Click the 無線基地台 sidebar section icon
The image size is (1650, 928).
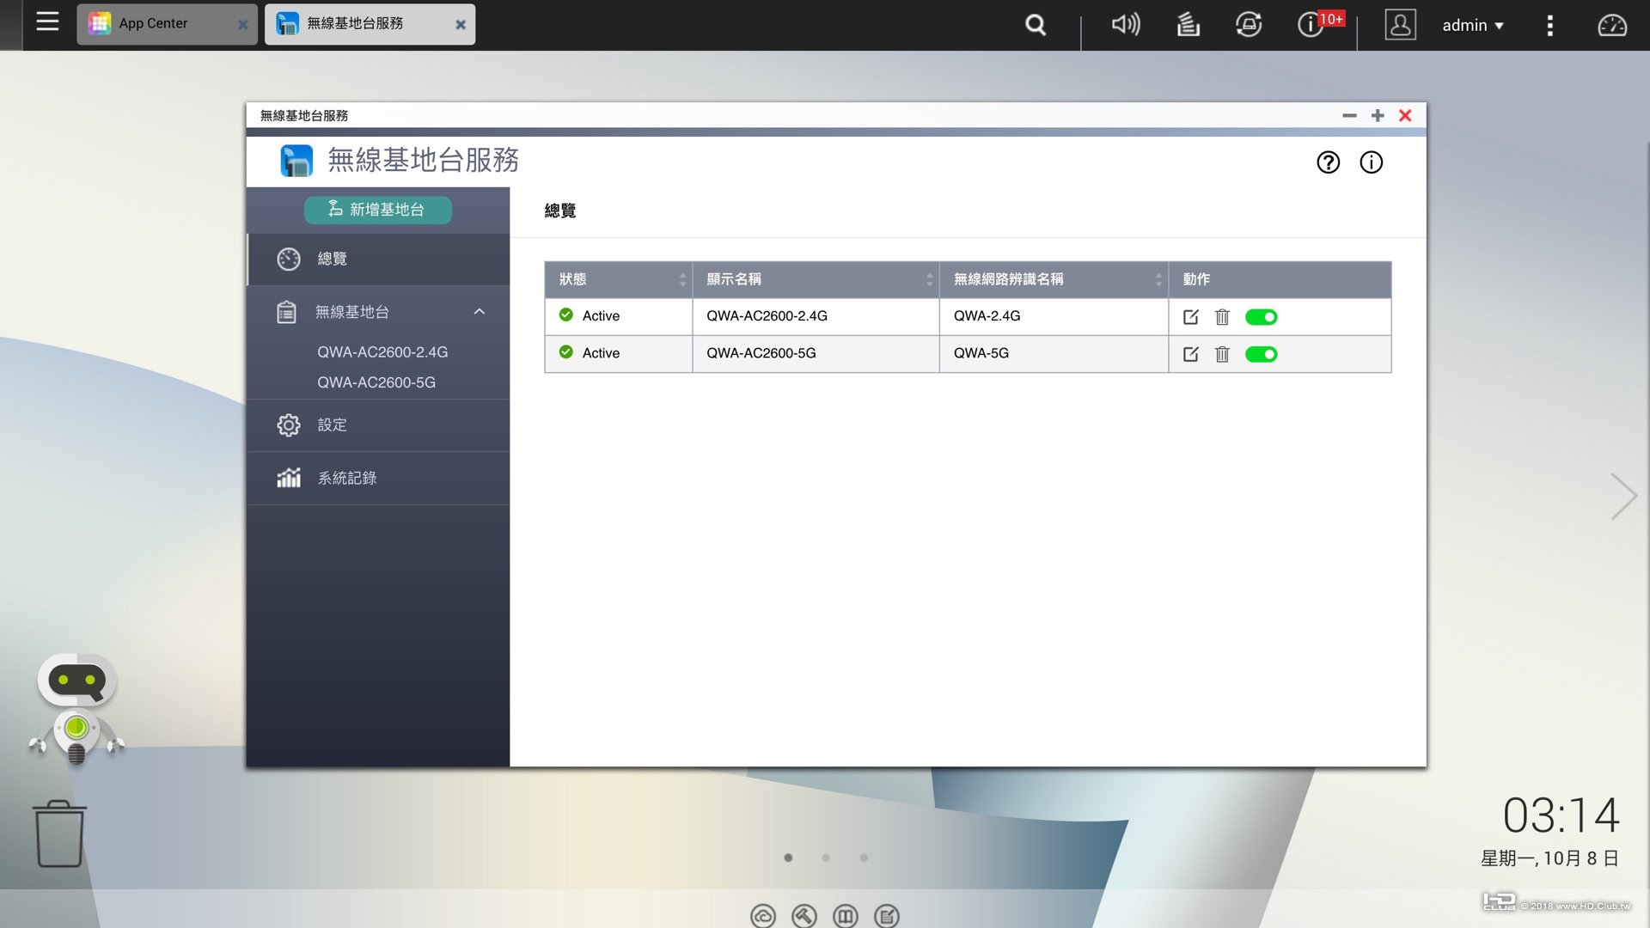coord(288,310)
